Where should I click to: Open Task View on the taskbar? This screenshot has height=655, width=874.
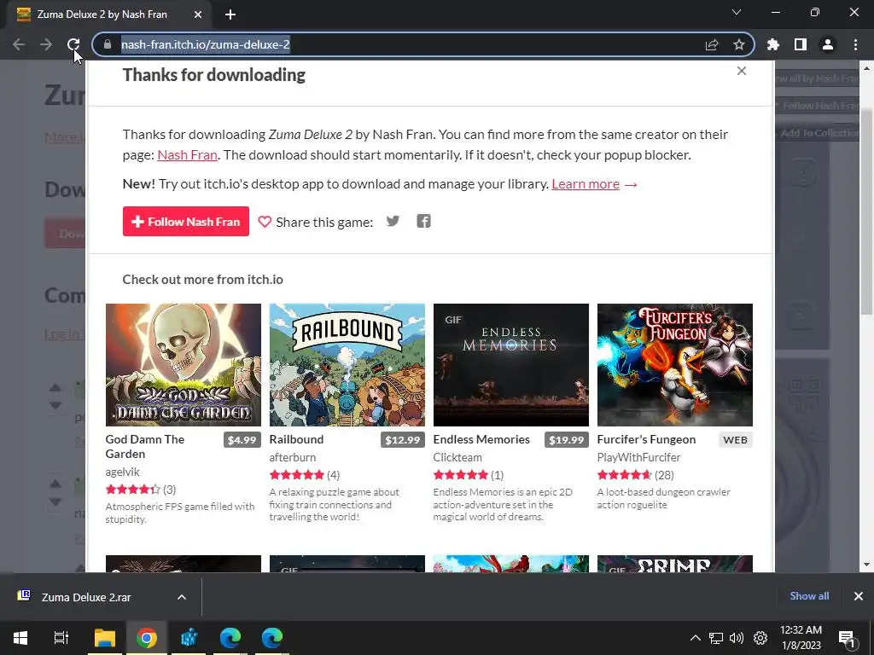click(x=61, y=638)
